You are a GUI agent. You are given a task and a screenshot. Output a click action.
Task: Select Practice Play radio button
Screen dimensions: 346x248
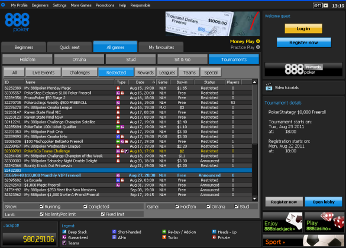pyautogui.click(x=258, y=47)
